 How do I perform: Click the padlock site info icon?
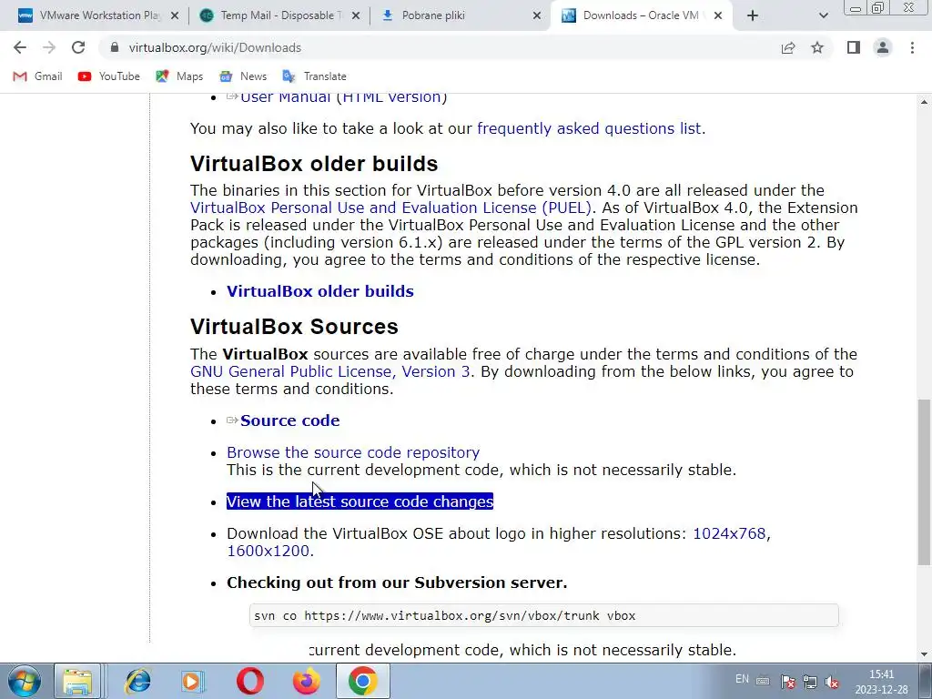pyautogui.click(x=115, y=47)
